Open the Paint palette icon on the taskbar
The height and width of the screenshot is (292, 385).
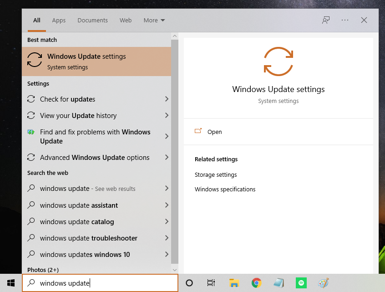[x=324, y=283]
